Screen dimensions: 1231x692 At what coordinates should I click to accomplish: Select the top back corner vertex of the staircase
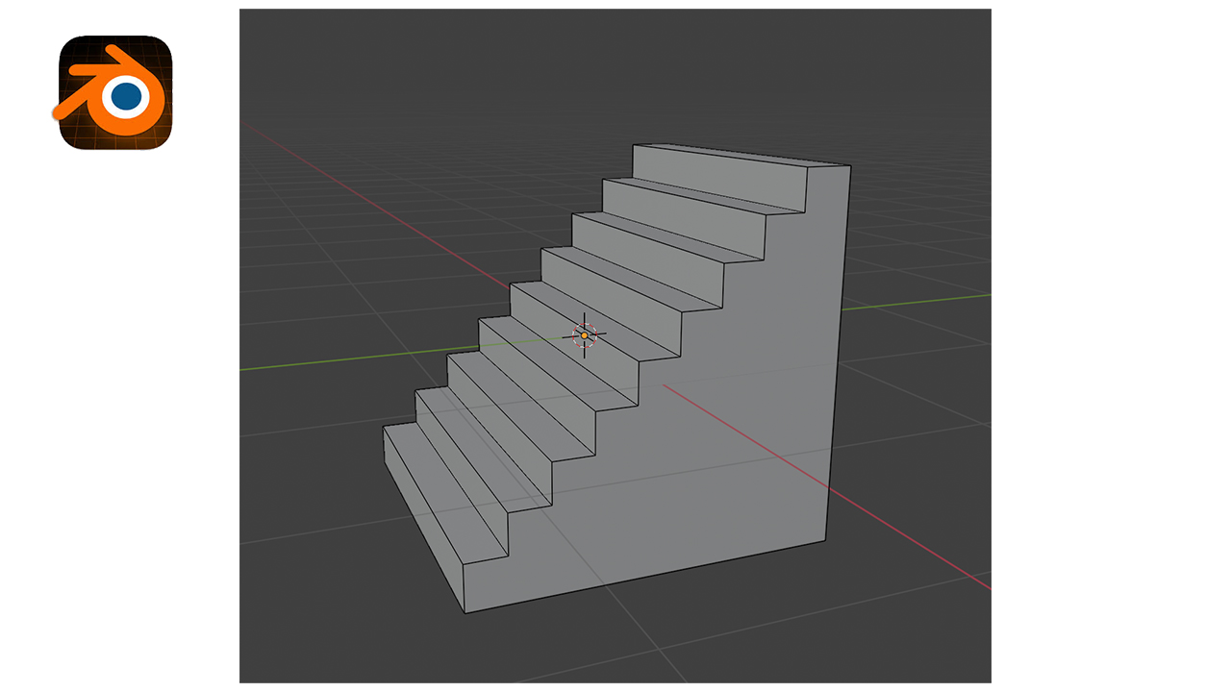pyautogui.click(x=850, y=165)
